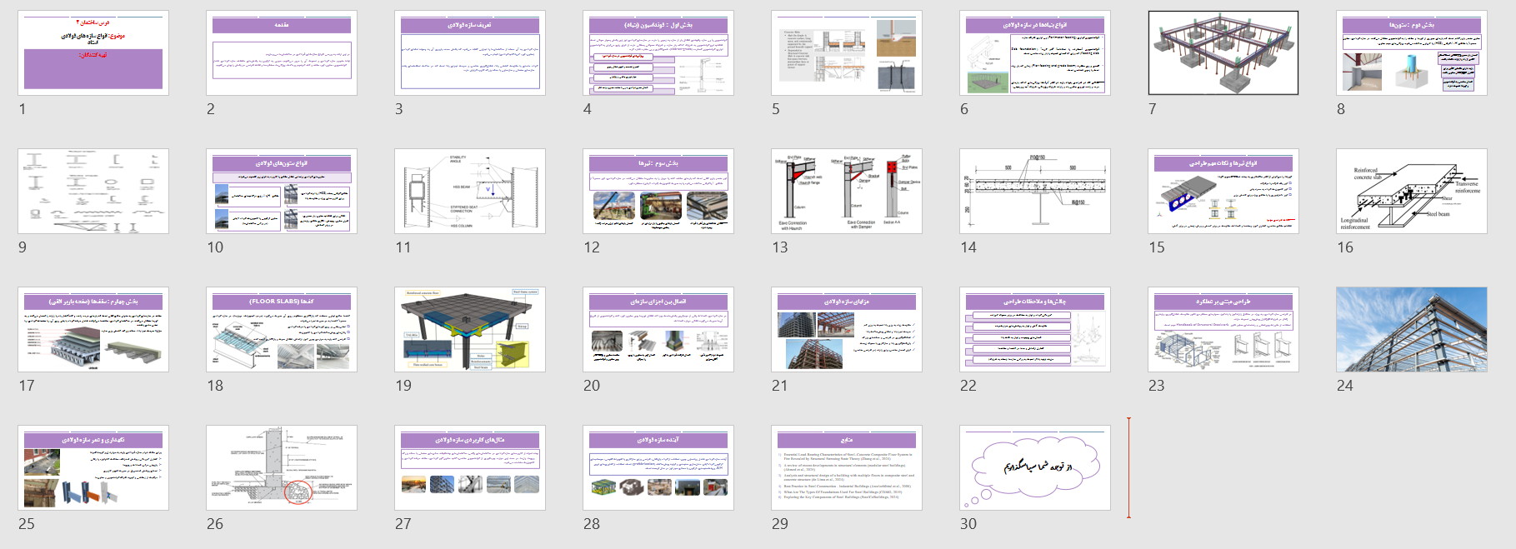1516x549 pixels.
Task: Select slide 29 references list thumbnail
Action: pyautogui.click(x=847, y=467)
